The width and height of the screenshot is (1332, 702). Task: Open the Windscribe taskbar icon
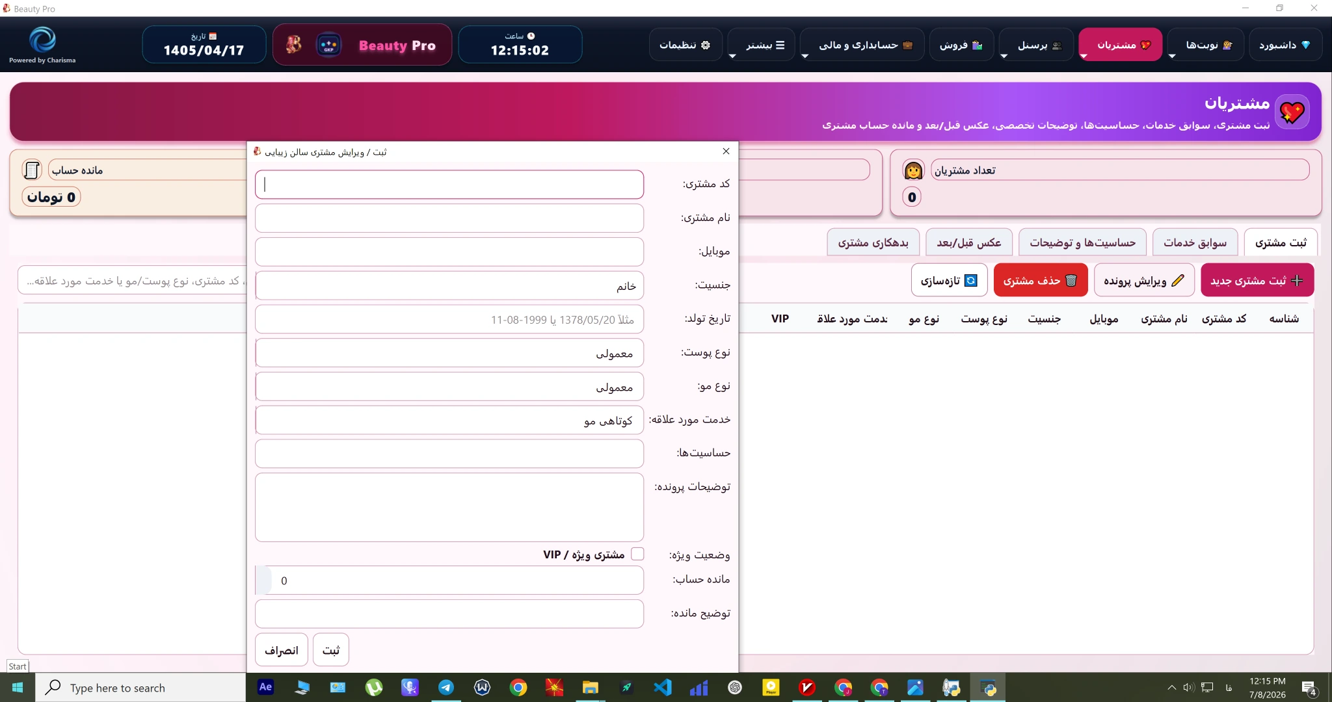pyautogui.click(x=482, y=687)
